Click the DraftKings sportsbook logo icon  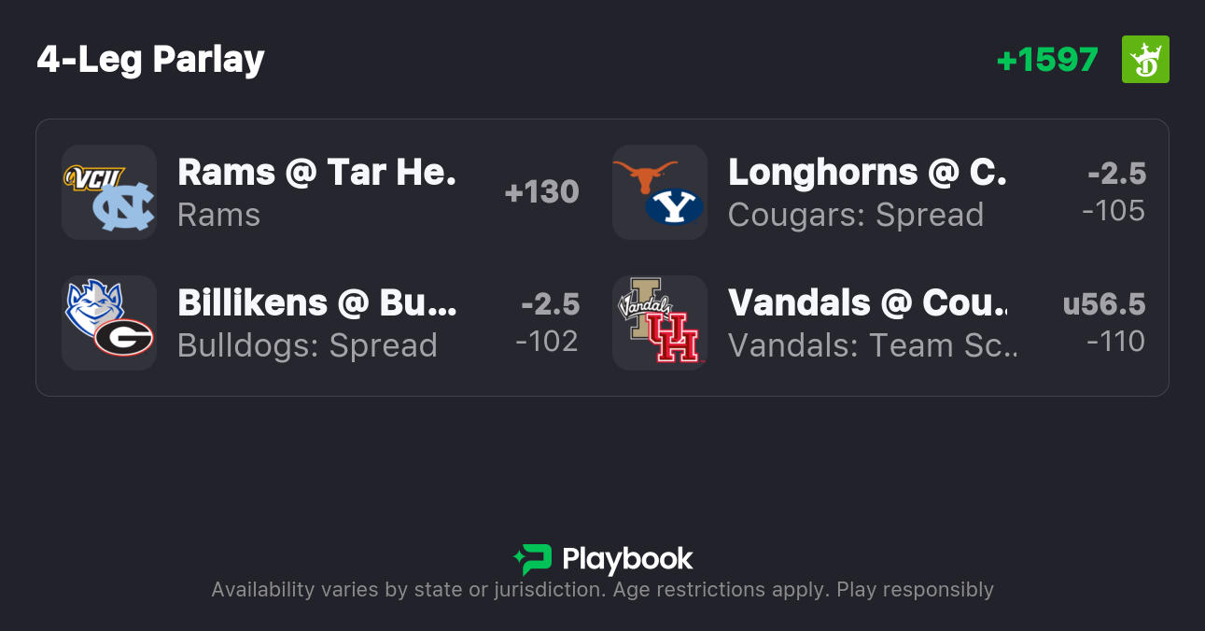click(x=1145, y=60)
